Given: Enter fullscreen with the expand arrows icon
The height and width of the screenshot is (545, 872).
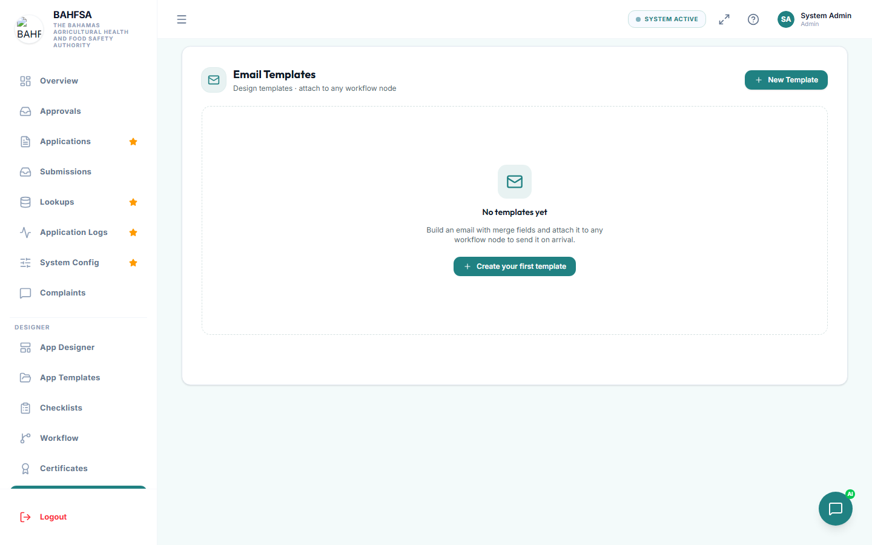Looking at the screenshot, I should click(724, 19).
